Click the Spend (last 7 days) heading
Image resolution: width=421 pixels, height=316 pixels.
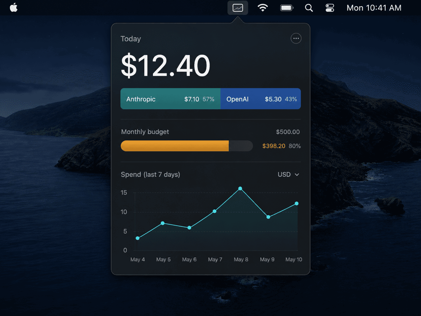151,175
